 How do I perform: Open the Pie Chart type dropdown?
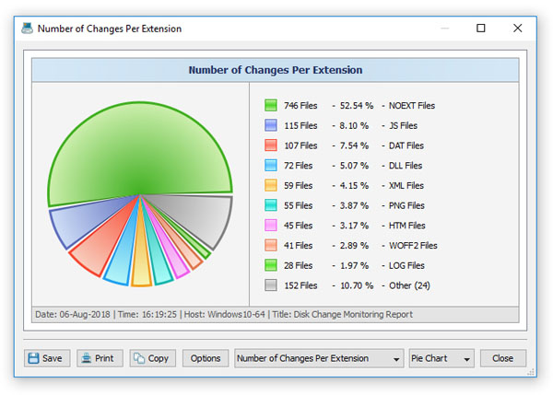tap(441, 358)
